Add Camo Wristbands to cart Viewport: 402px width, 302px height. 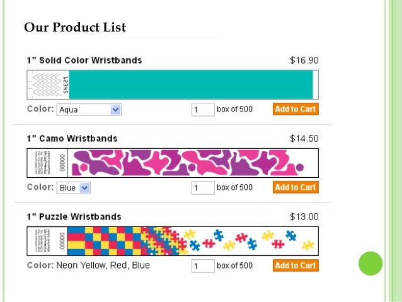296,187
